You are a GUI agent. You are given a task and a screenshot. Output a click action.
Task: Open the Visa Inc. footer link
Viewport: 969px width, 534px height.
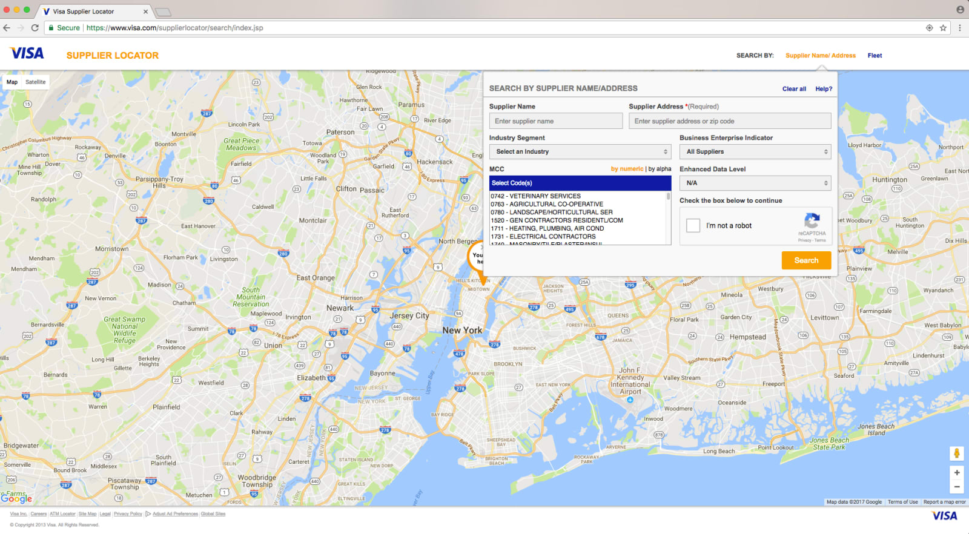click(x=19, y=514)
